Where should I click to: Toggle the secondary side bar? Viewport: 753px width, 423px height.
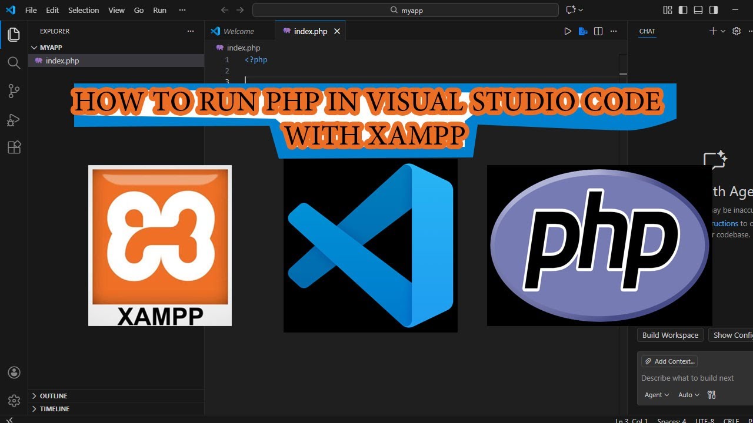(714, 10)
